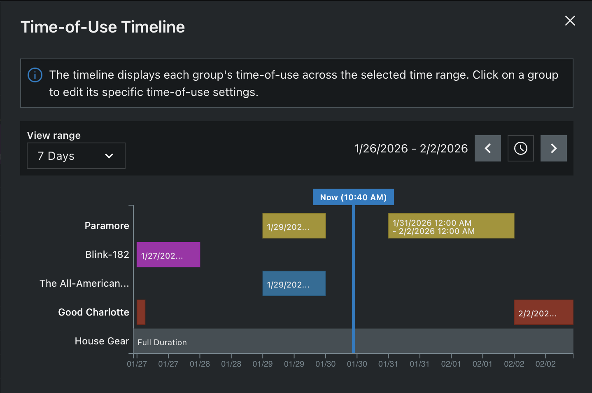Select the Blink-182 group label
This screenshot has width=592, height=393.
click(107, 254)
